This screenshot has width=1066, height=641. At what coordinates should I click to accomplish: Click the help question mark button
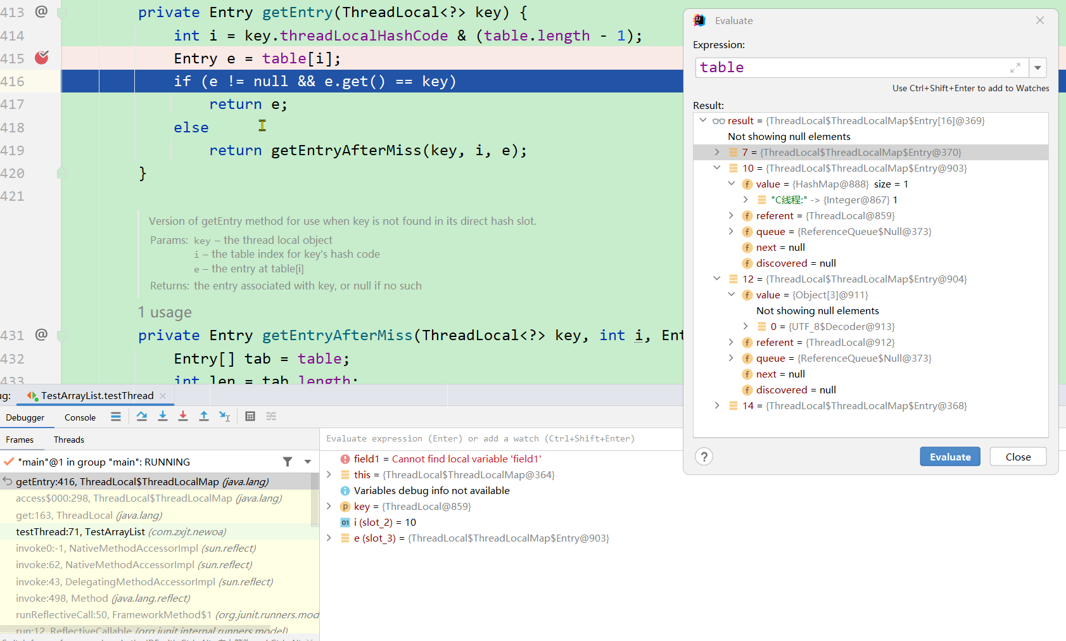click(704, 457)
